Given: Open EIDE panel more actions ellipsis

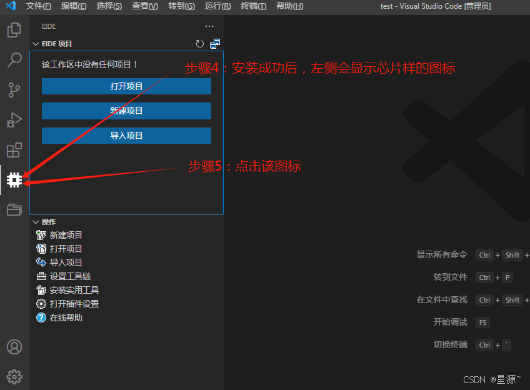Looking at the screenshot, I should tap(209, 26).
